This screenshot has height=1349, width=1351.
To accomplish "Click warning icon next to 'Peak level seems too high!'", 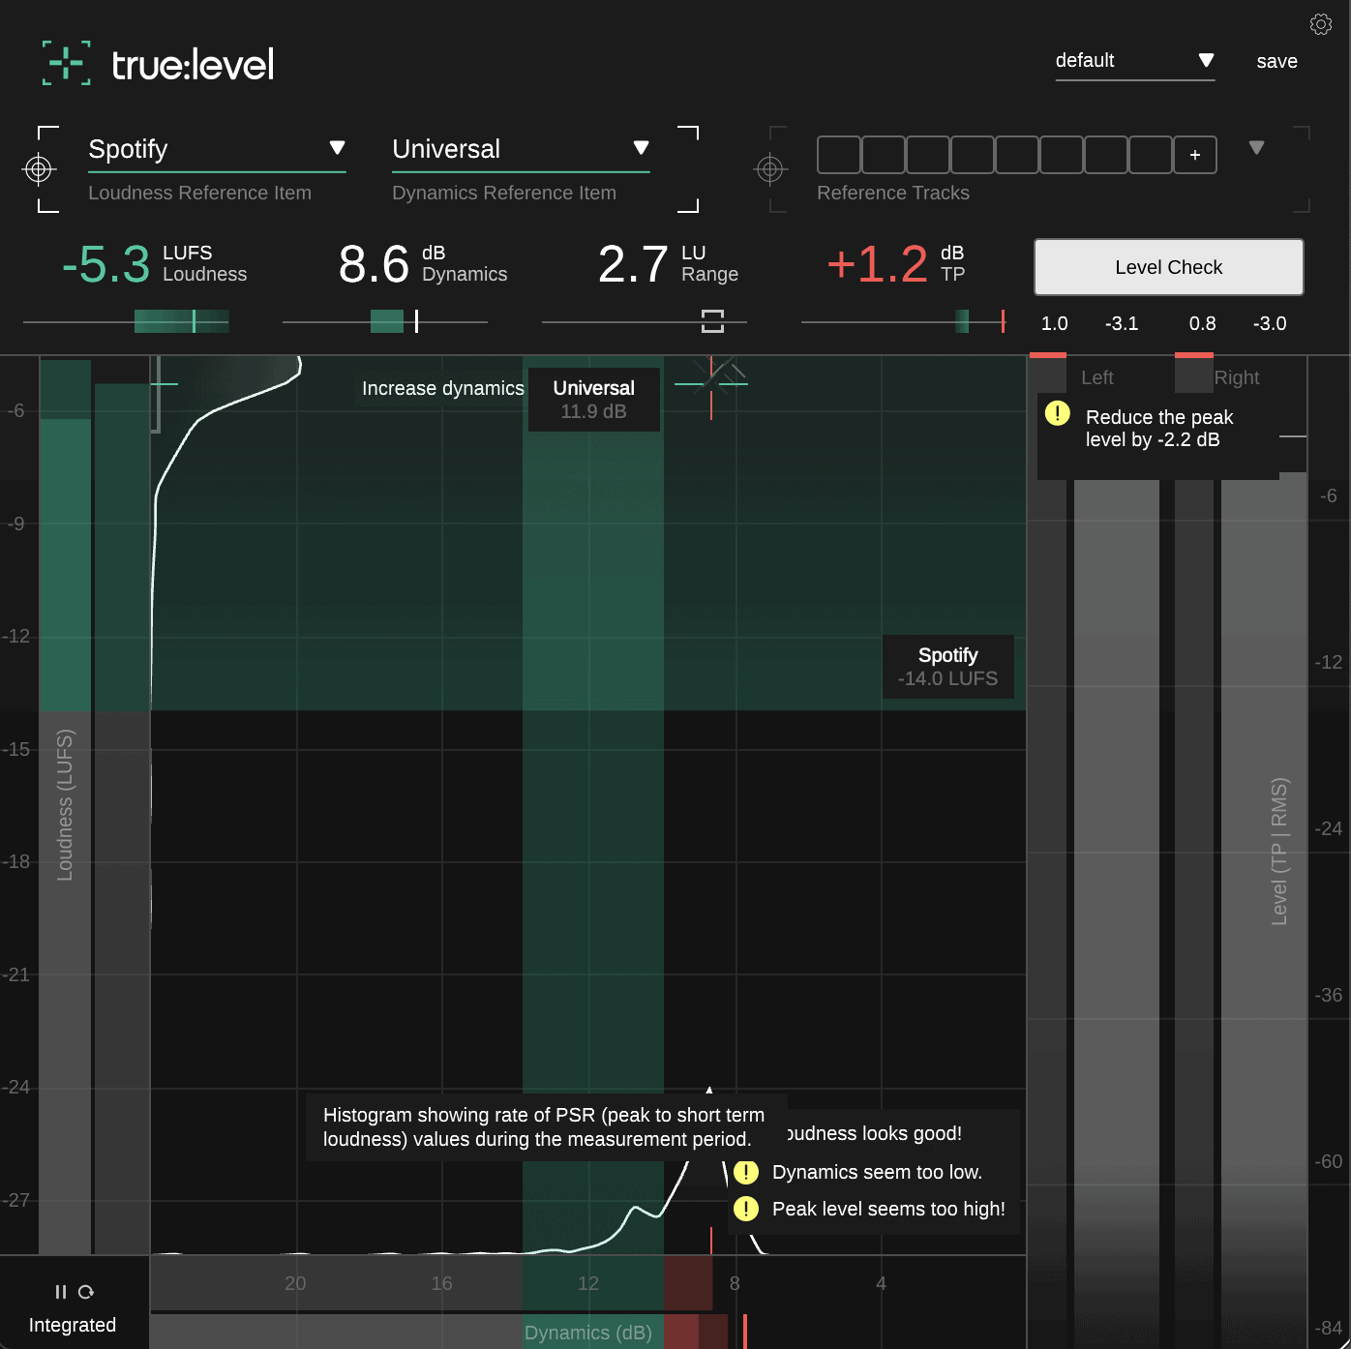I will [746, 1209].
